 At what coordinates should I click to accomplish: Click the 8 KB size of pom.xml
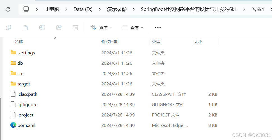(x=213, y=125)
